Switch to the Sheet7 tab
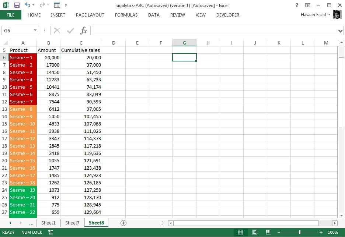 click(72, 223)
